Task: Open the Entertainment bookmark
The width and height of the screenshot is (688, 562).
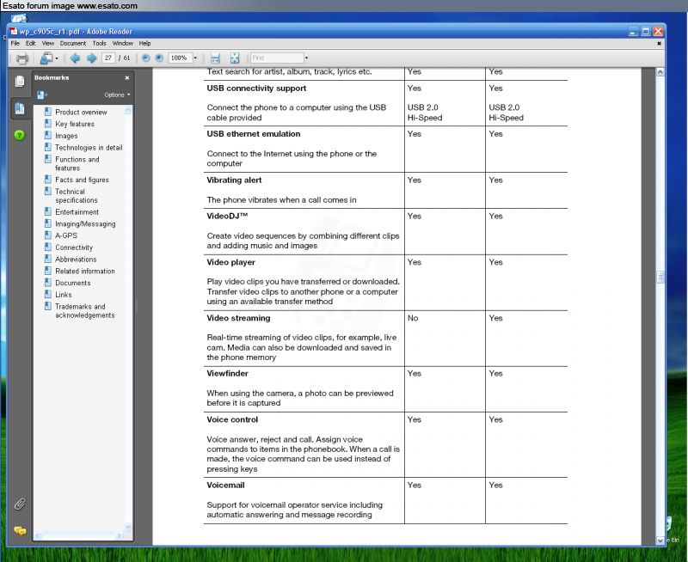Action: point(77,212)
